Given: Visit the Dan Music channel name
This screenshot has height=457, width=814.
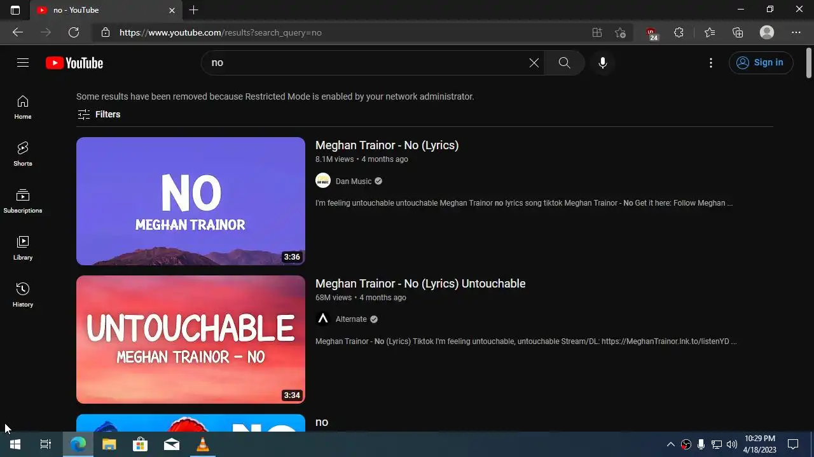Looking at the screenshot, I should point(354,182).
